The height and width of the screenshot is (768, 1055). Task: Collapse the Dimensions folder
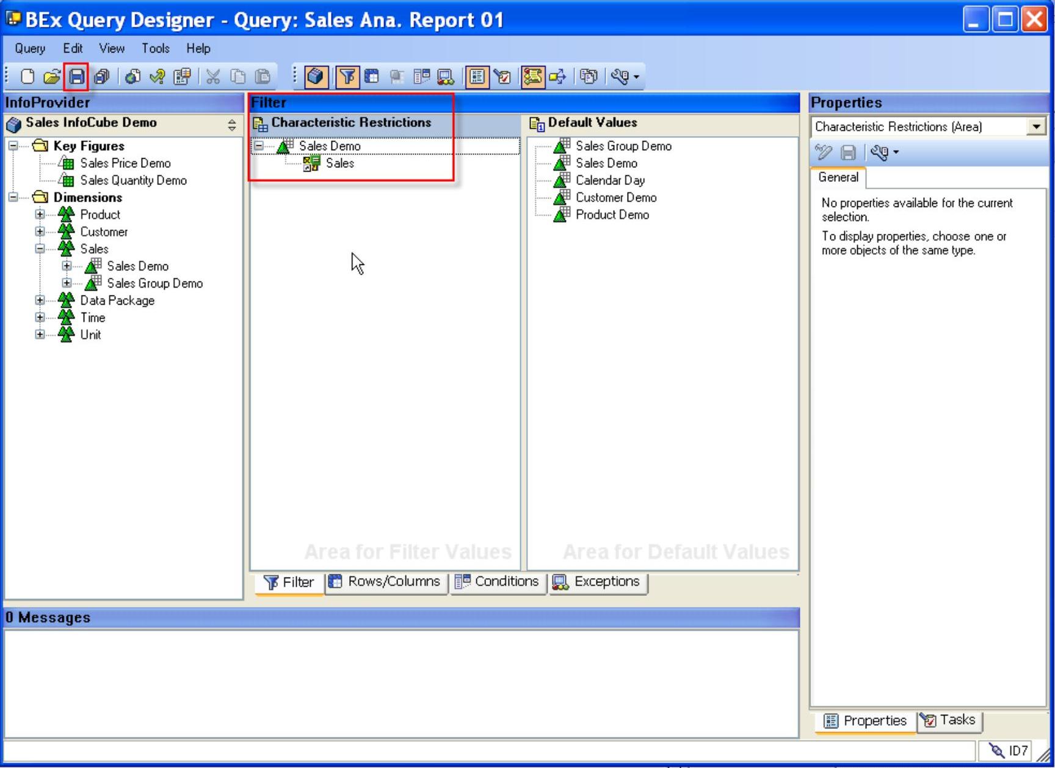click(x=13, y=197)
